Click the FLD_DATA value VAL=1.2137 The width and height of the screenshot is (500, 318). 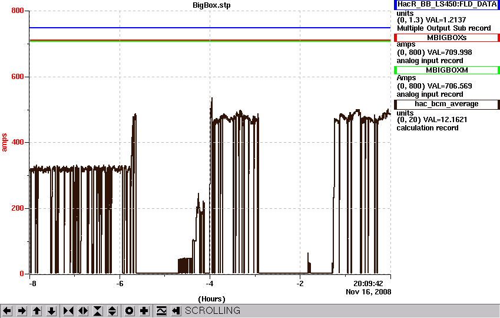pos(446,20)
